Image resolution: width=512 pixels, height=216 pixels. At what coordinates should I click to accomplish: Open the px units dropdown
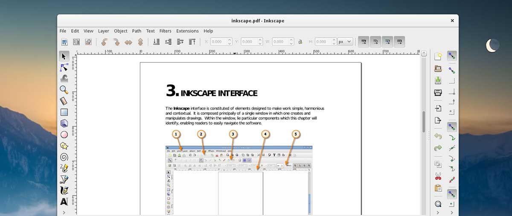[345, 42]
